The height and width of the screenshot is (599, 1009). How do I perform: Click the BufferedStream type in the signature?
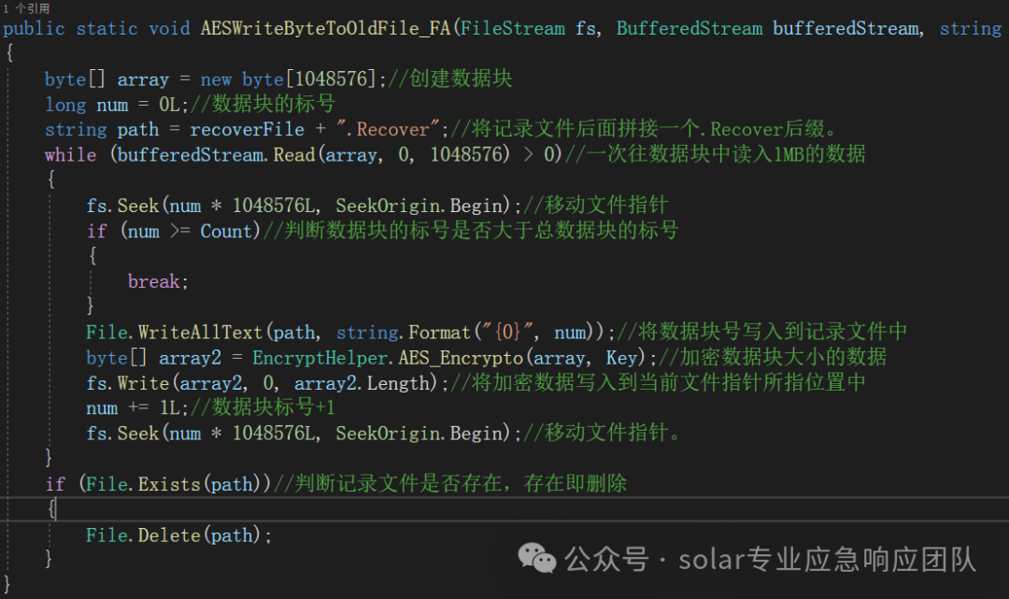pyautogui.click(x=689, y=28)
